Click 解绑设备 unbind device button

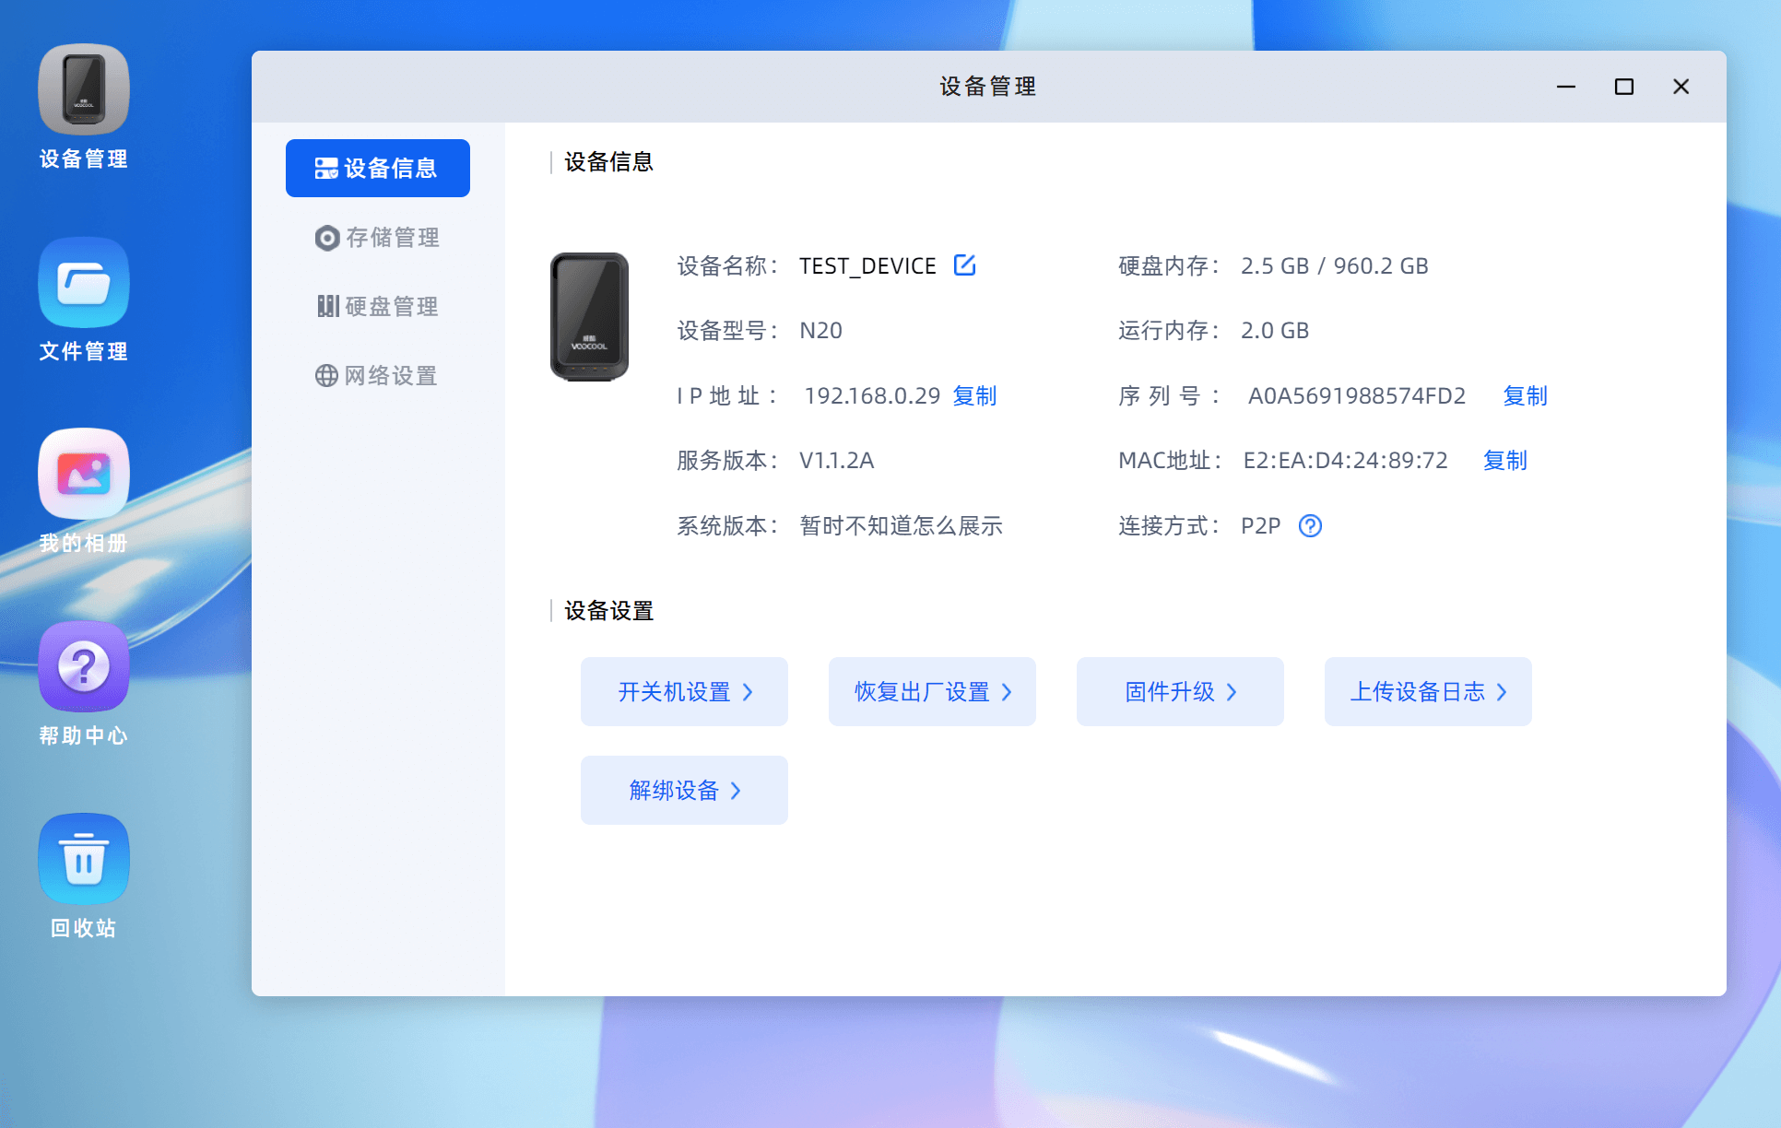[684, 790]
